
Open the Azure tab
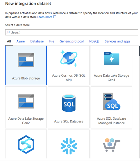[20, 41]
